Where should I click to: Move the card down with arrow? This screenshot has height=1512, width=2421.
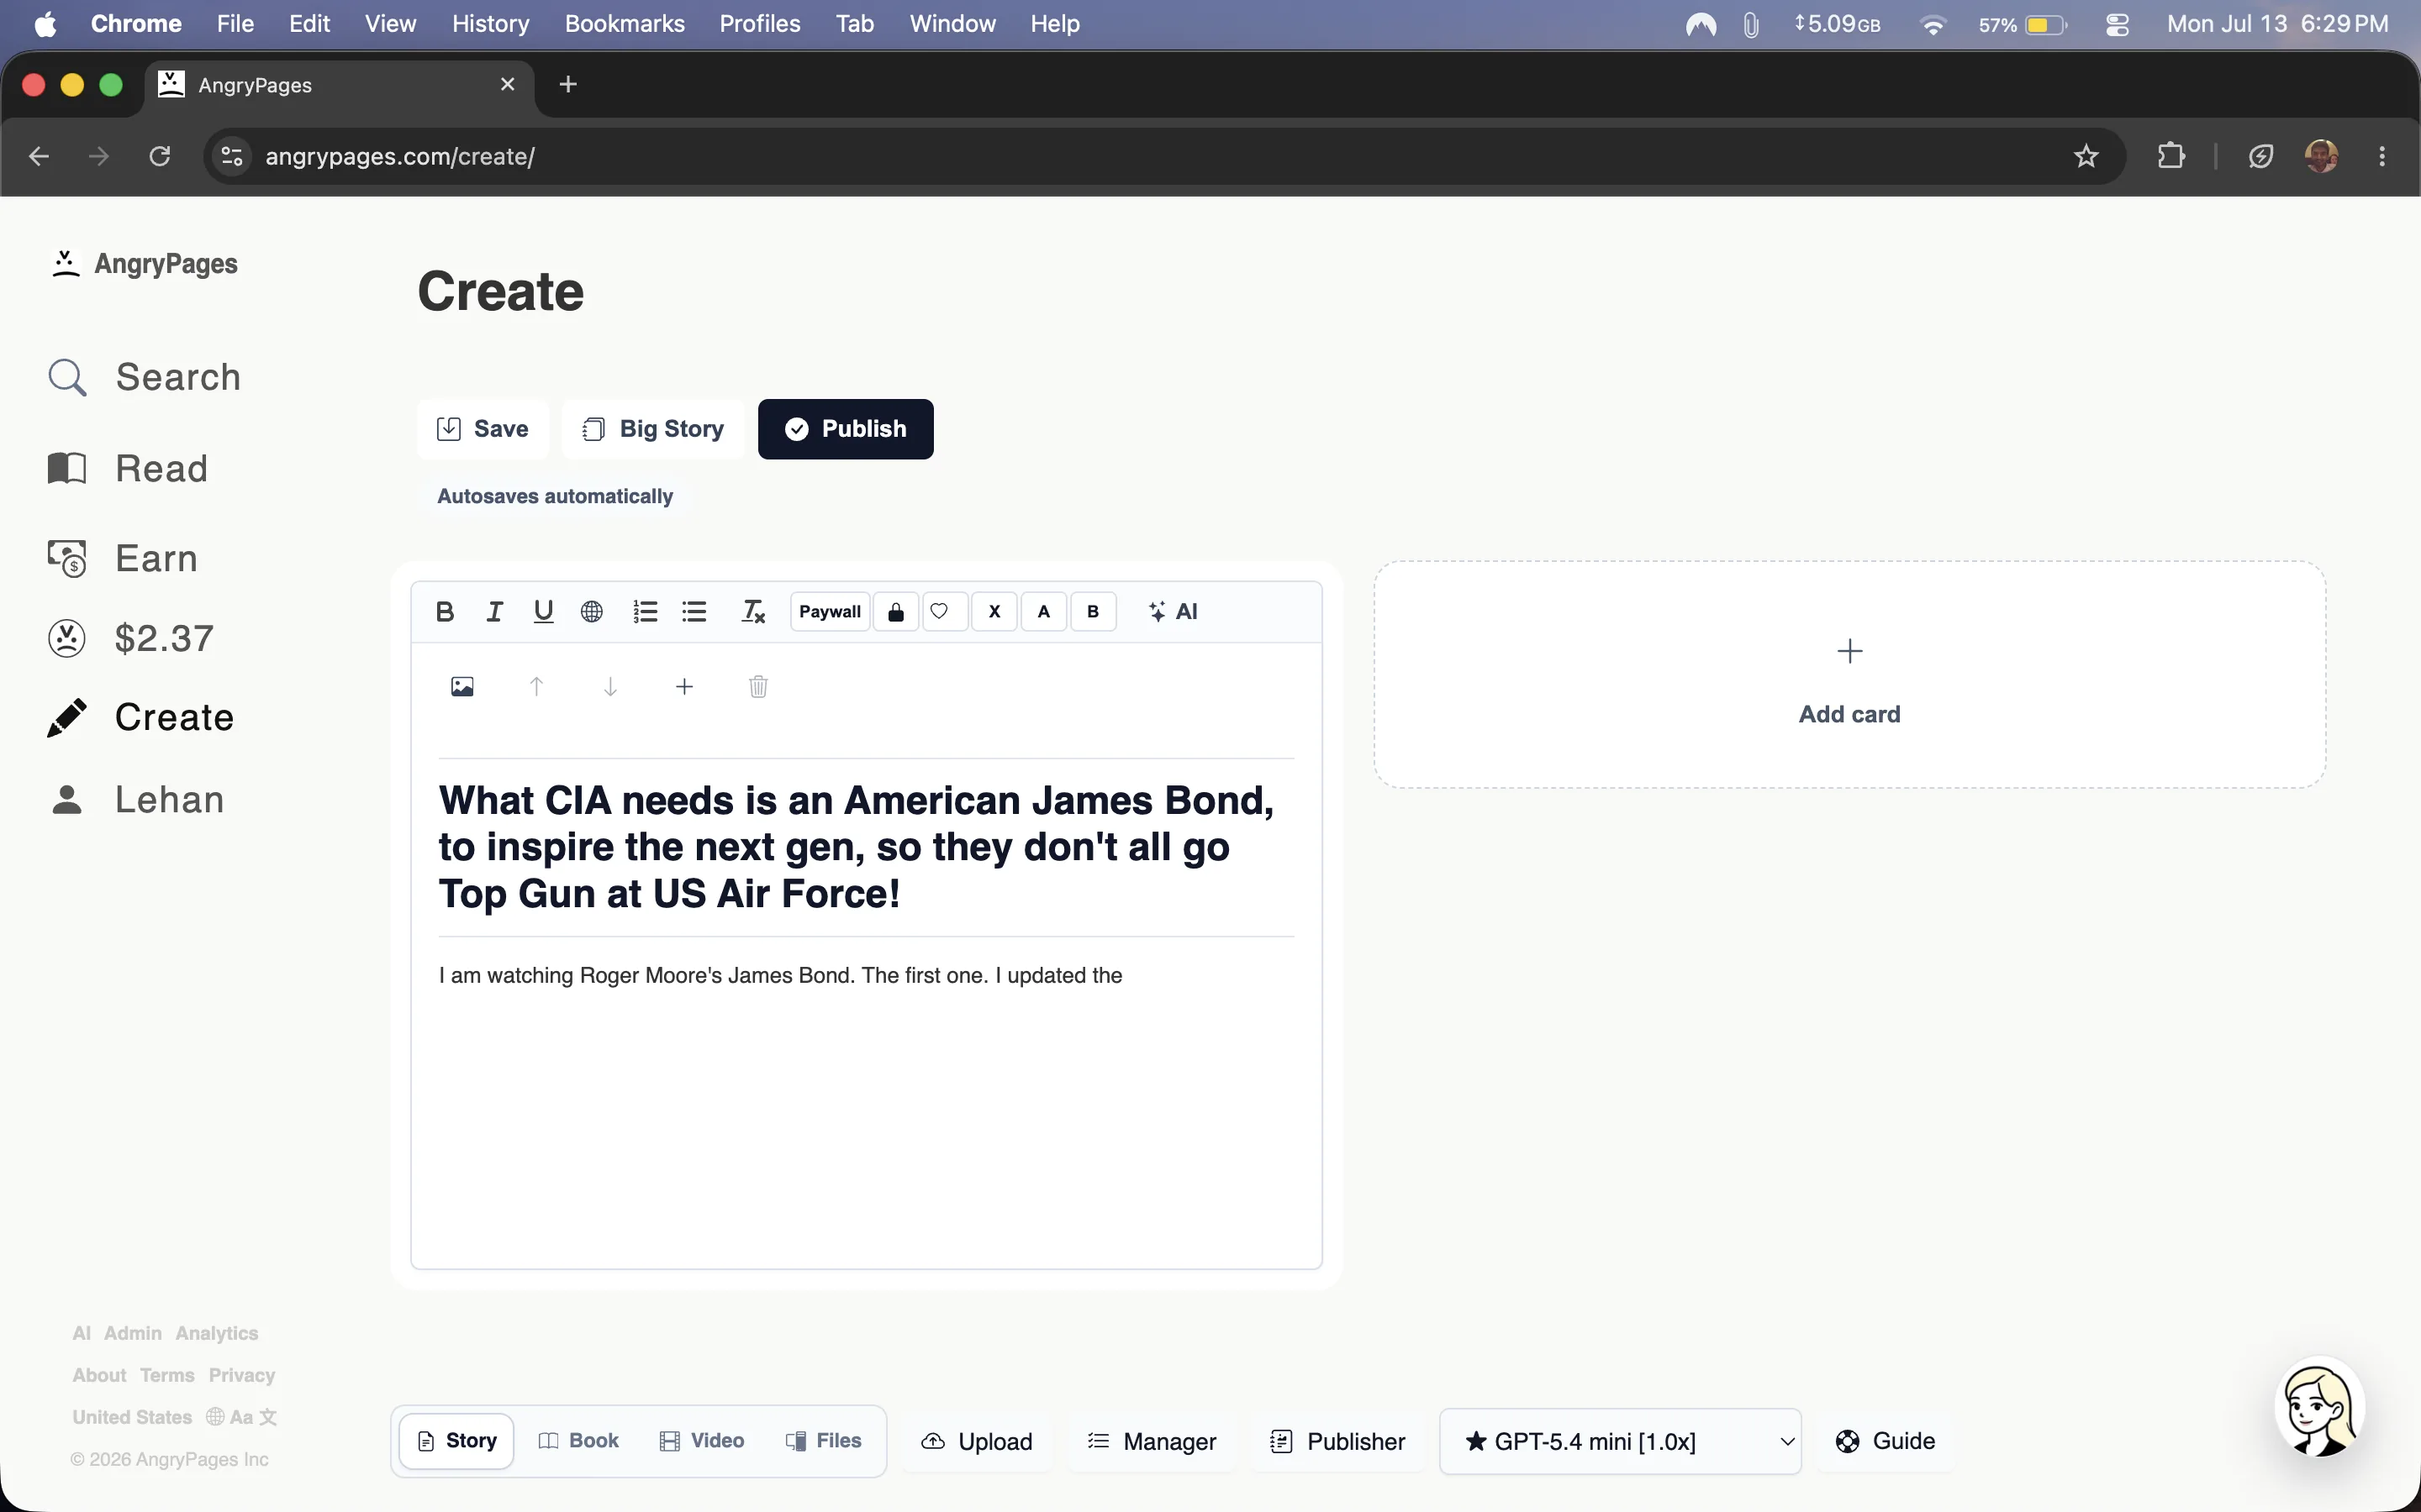click(x=610, y=686)
